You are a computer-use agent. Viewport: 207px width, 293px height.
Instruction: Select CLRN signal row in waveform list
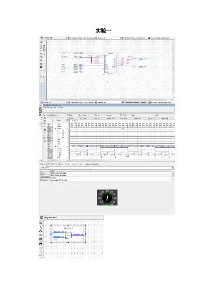(58, 126)
